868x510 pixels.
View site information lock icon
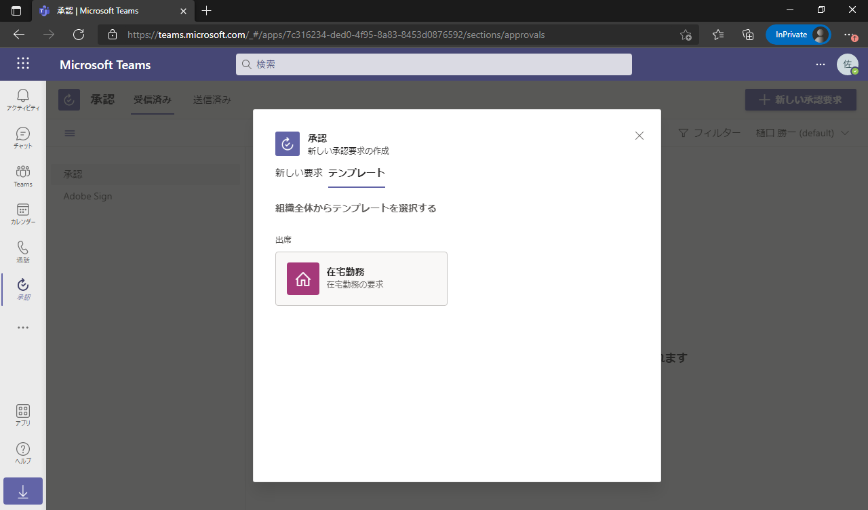[113, 35]
